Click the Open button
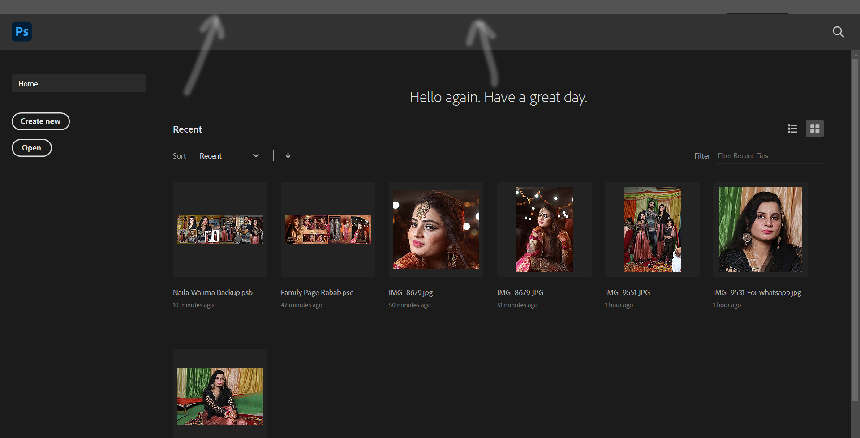This screenshot has height=438, width=860. click(x=32, y=148)
